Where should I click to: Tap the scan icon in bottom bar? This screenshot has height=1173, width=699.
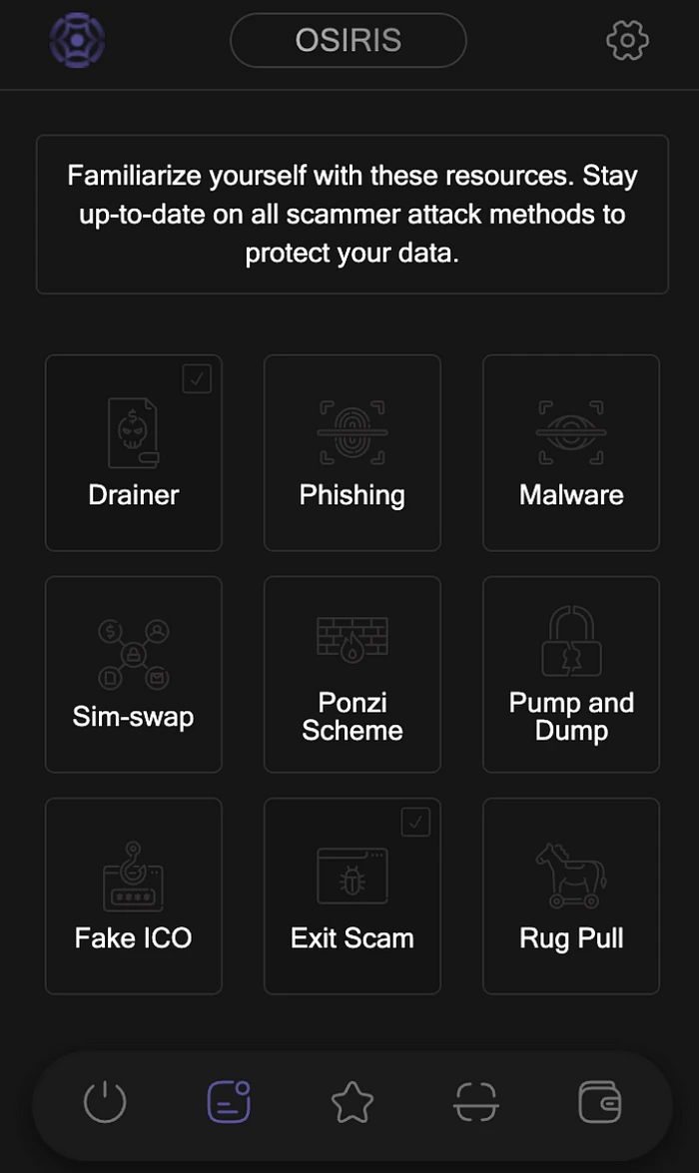[475, 1103]
